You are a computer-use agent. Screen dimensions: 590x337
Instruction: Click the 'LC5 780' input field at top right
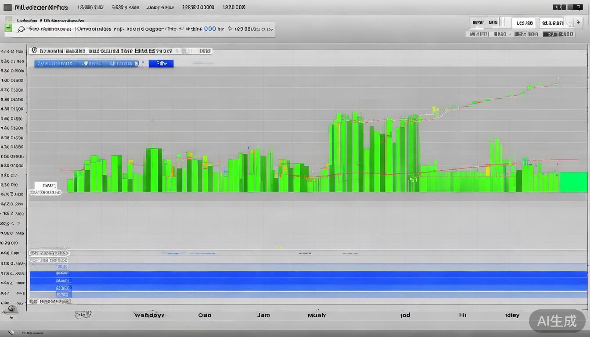[x=525, y=23]
